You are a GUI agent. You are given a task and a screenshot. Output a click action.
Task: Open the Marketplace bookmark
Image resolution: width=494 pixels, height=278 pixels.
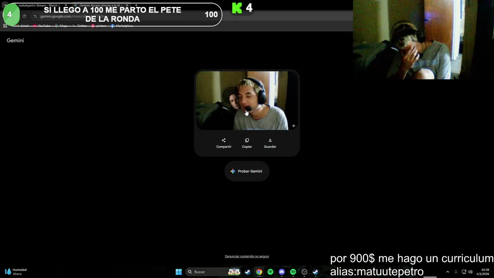(x=122, y=26)
